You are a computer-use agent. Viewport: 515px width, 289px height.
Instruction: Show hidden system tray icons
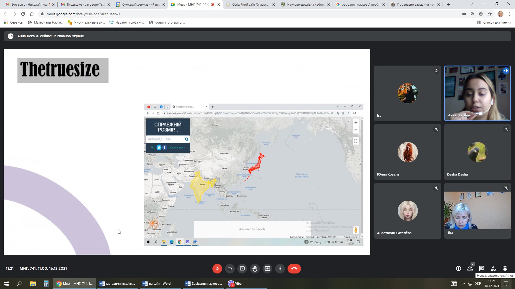coord(464,284)
